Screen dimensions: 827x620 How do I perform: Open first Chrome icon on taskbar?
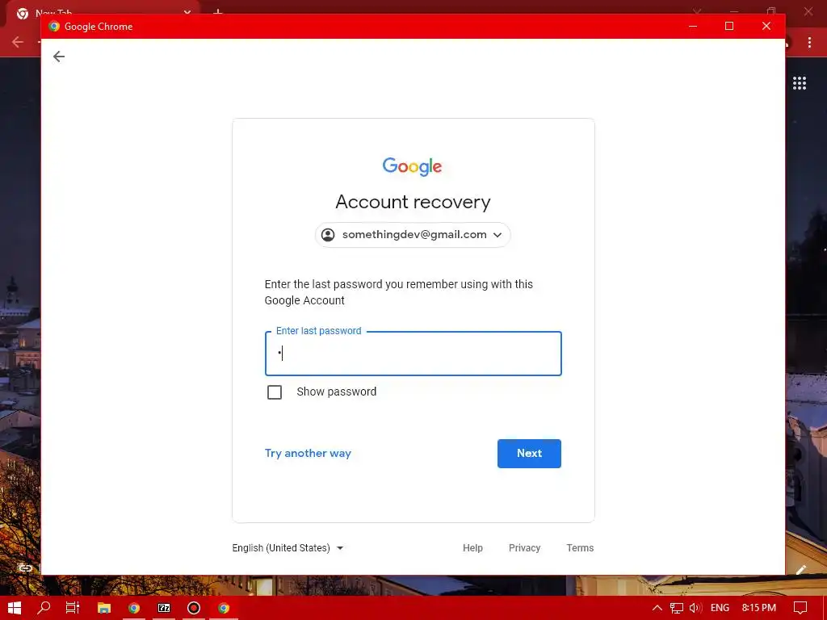click(x=134, y=608)
